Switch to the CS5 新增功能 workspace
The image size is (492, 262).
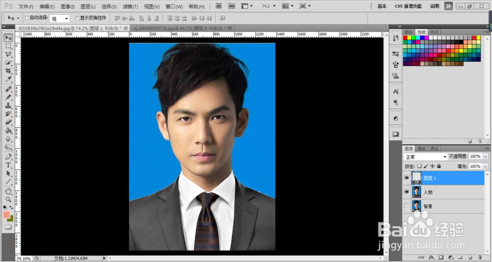pyautogui.click(x=408, y=6)
